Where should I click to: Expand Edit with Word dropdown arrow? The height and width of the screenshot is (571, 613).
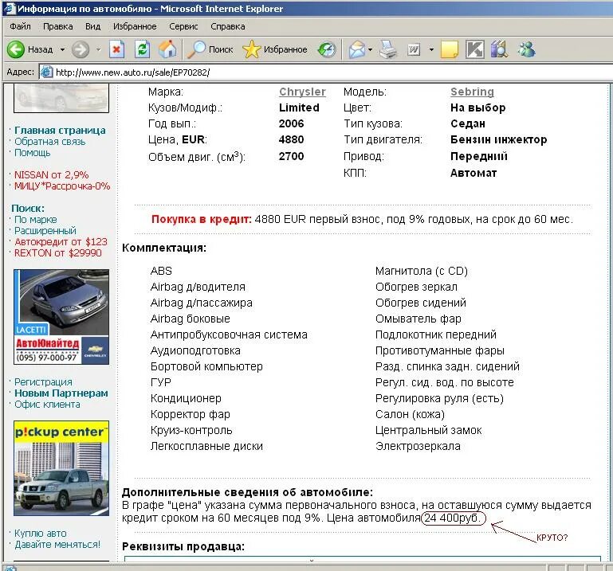[x=431, y=49]
